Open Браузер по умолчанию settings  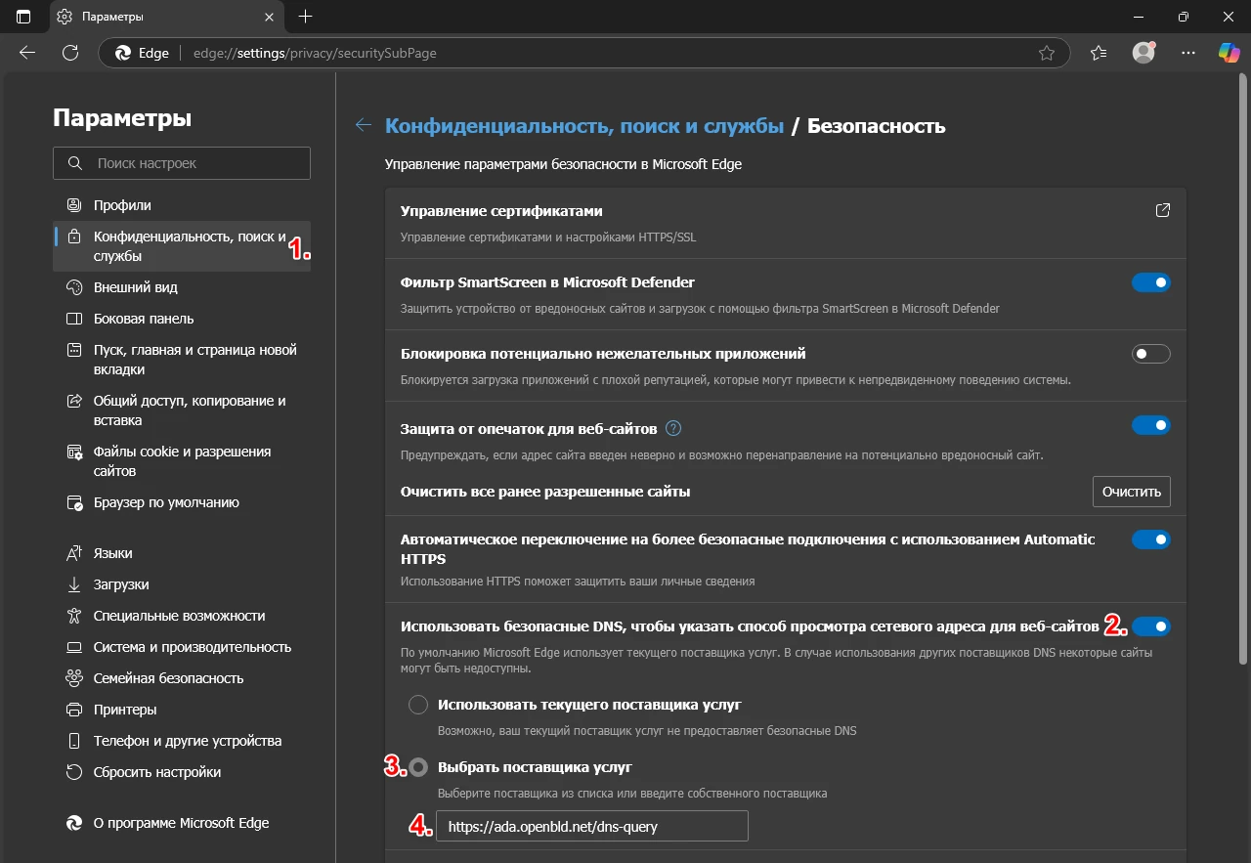point(182,502)
